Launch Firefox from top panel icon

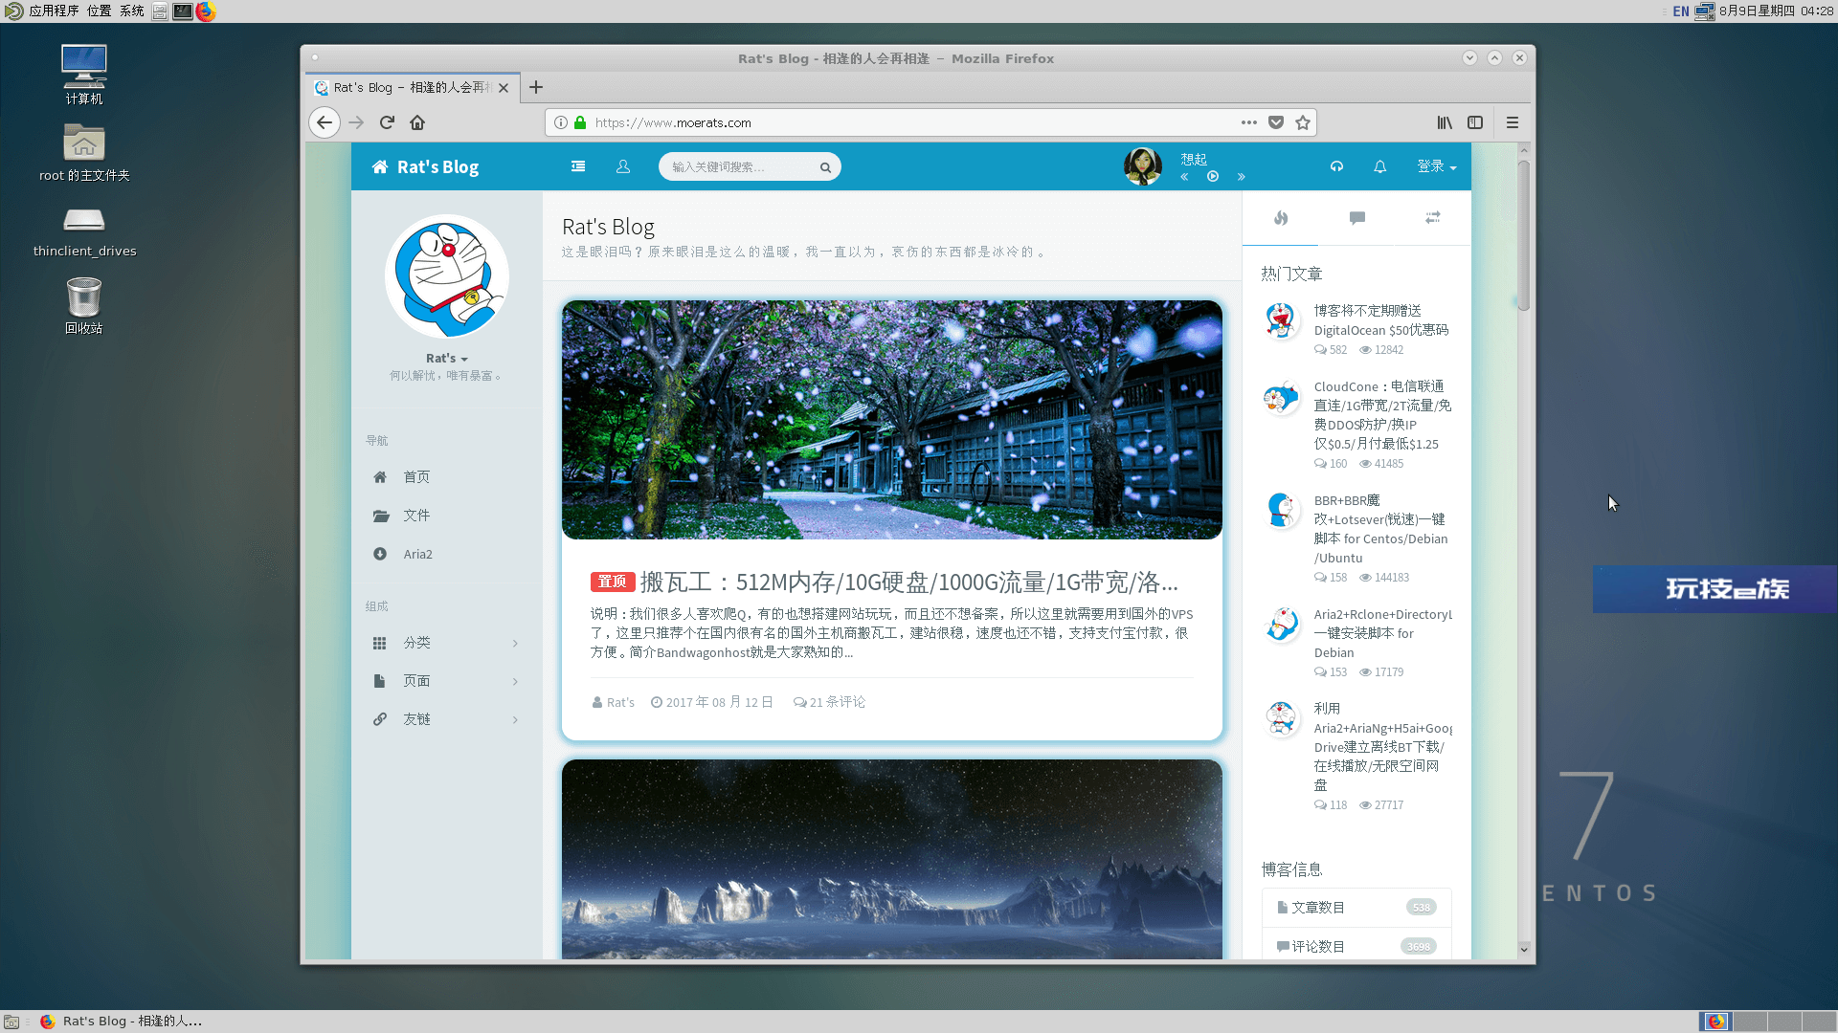[206, 11]
